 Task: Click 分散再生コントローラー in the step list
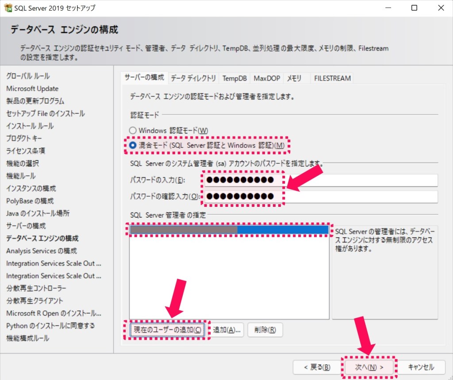[x=36, y=288]
